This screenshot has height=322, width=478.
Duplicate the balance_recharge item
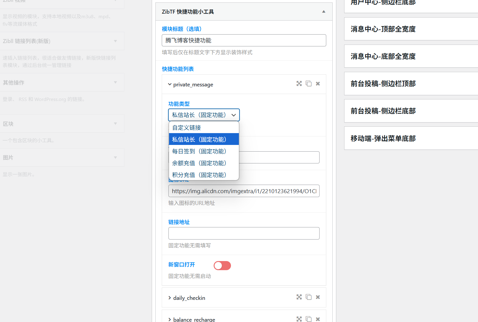point(309,319)
